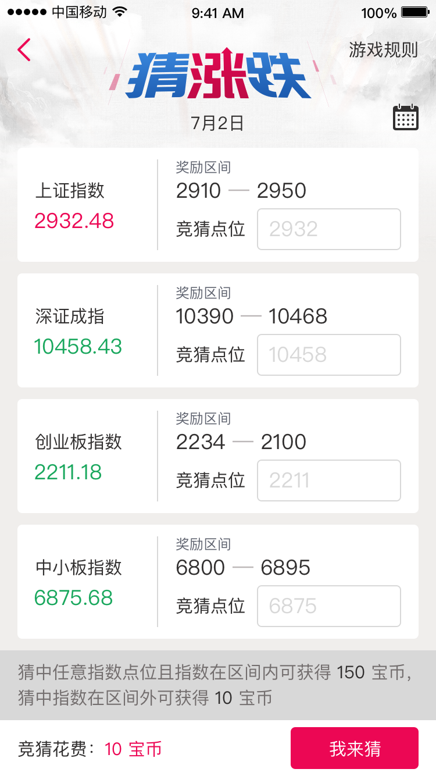Tap the battery status icon

point(415,12)
